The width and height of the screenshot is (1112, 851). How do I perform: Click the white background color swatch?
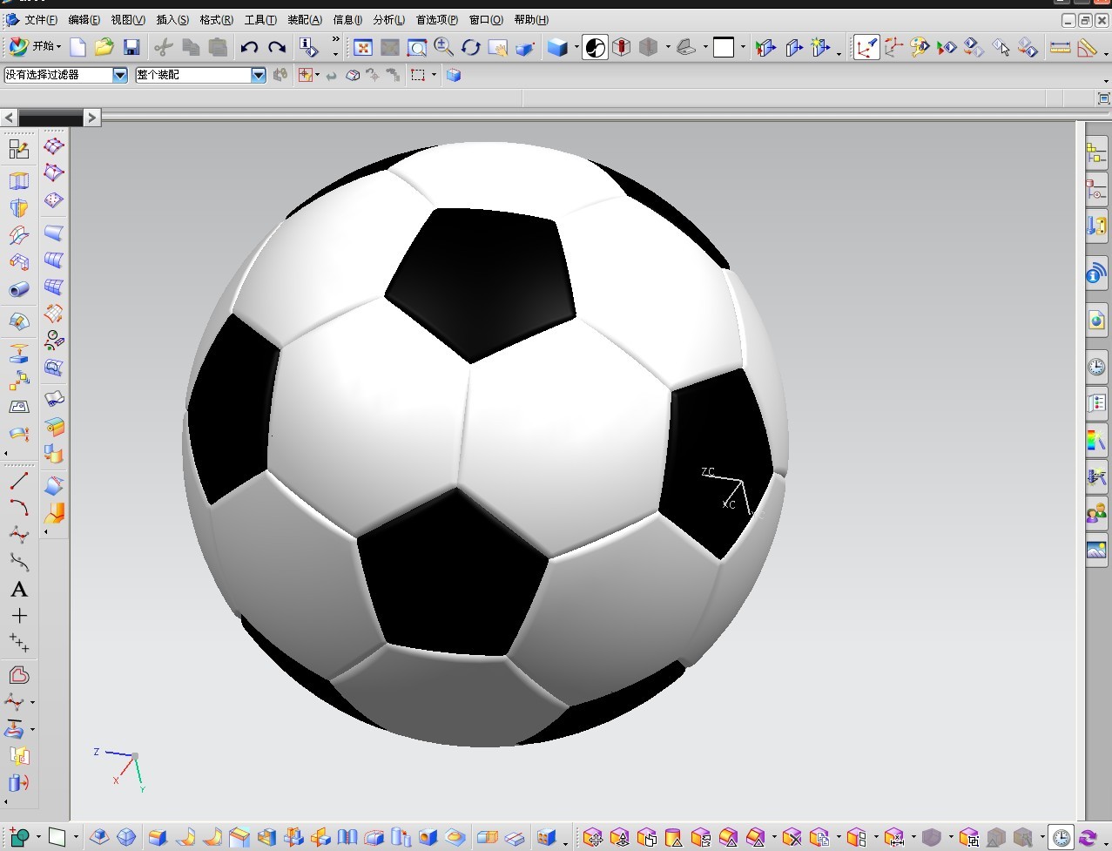(x=724, y=47)
